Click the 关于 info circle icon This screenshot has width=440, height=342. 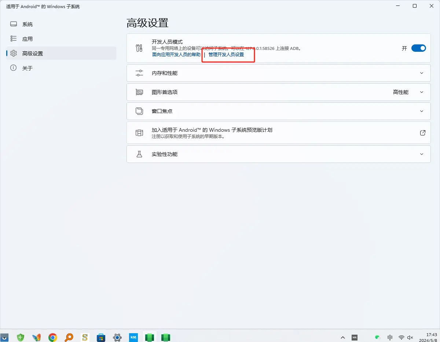14,68
